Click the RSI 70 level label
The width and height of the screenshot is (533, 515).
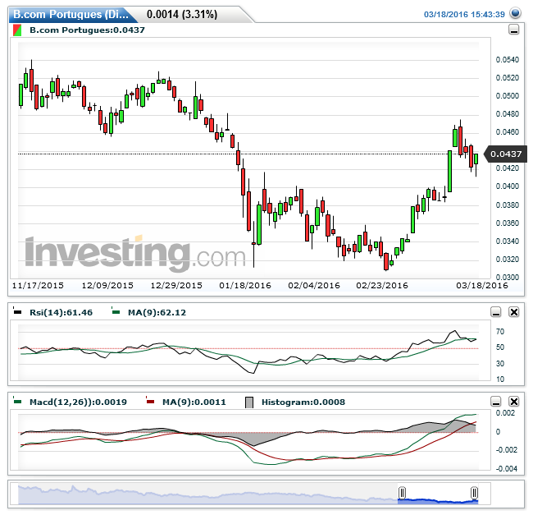pos(500,332)
